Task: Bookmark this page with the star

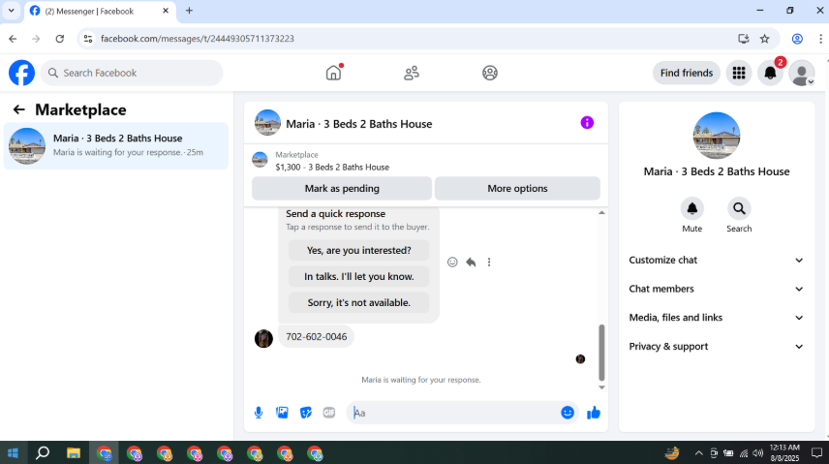Action: [764, 39]
